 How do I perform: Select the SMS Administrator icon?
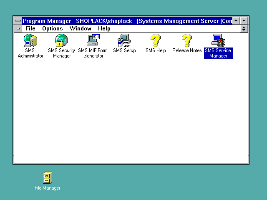tap(30, 40)
